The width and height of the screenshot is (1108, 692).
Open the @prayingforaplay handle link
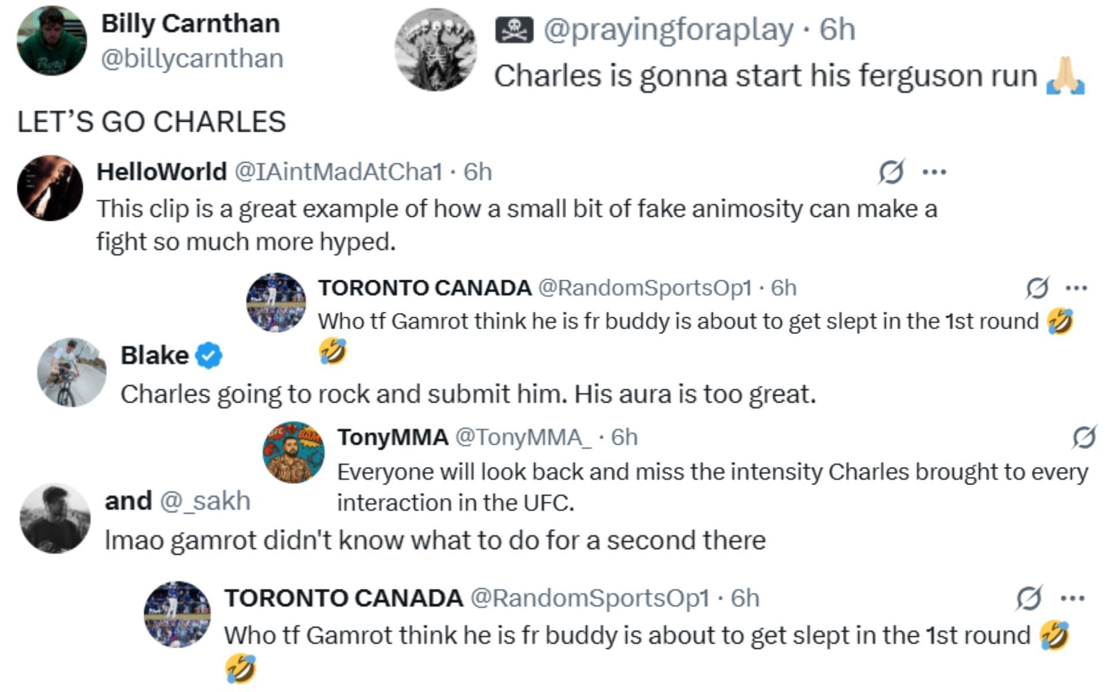pyautogui.click(x=668, y=30)
